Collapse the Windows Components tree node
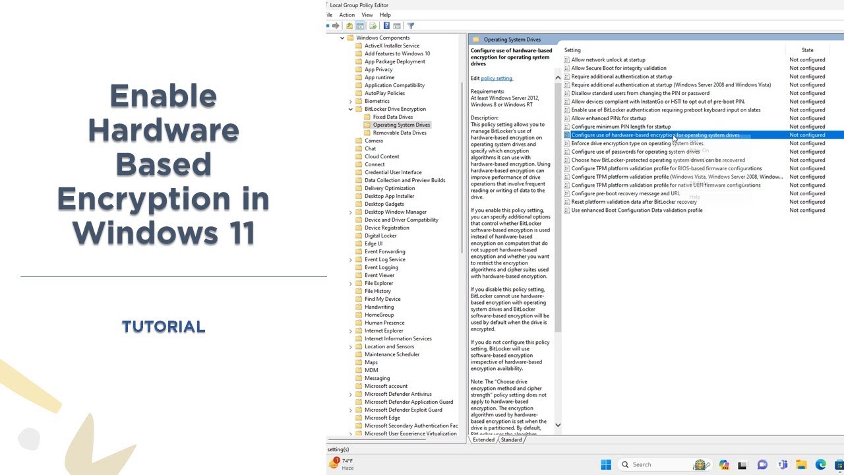The image size is (844, 475). coord(342,38)
